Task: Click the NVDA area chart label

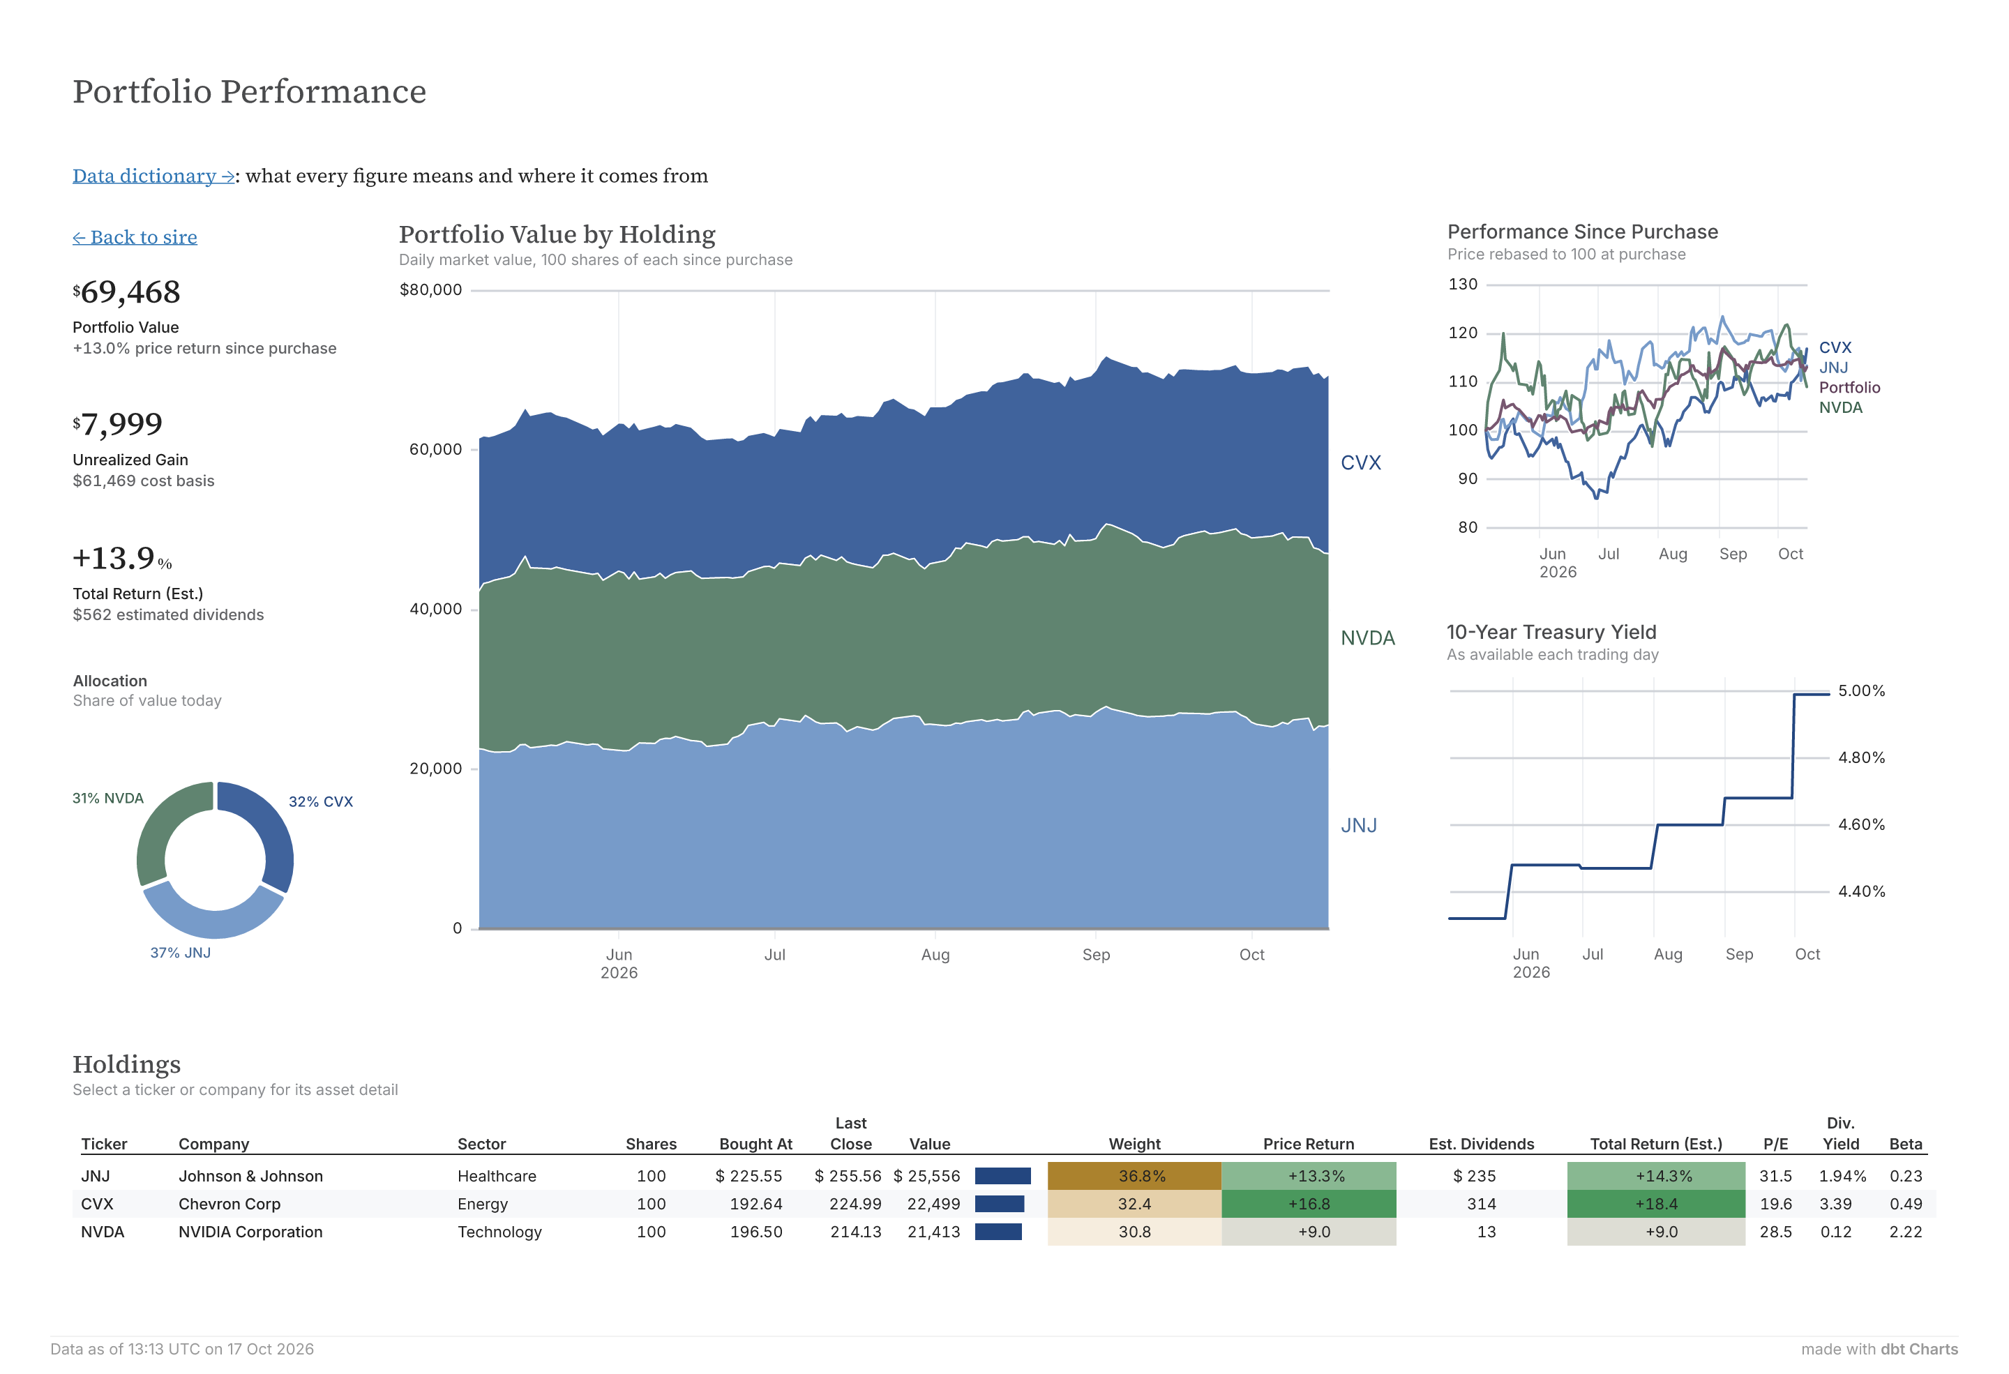Action: [x=1367, y=639]
